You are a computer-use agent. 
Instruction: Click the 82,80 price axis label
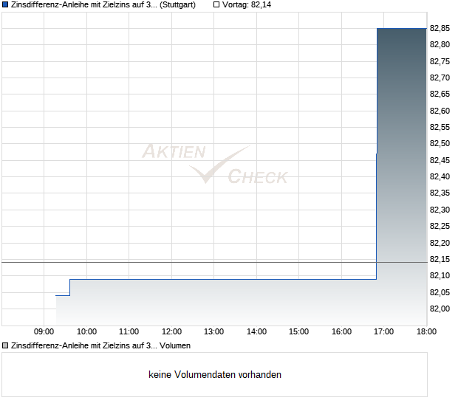[x=440, y=44]
